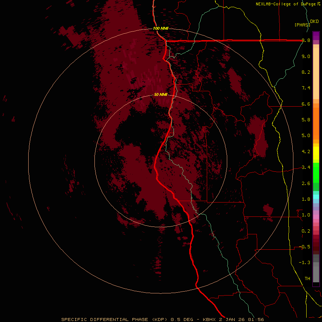Click the 0.2 value on the color scale
This screenshot has height=322, width=322.
[306, 231]
